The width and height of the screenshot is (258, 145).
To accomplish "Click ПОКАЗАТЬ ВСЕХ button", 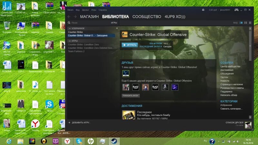I will [131, 95].
